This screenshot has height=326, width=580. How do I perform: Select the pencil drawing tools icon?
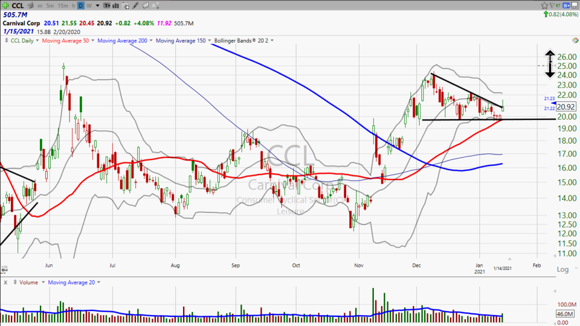point(135,5)
